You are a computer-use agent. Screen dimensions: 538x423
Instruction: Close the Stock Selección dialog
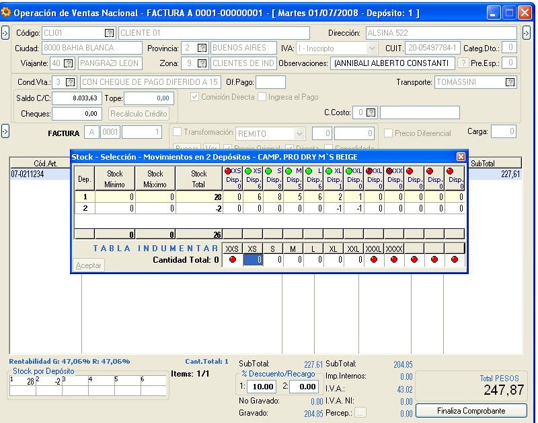tap(461, 156)
